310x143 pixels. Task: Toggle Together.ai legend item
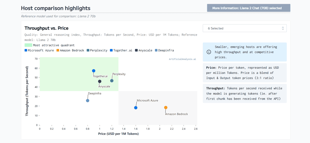(x=121, y=50)
